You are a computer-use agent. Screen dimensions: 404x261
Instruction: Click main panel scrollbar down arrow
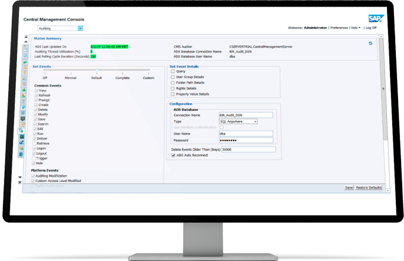(x=388, y=191)
